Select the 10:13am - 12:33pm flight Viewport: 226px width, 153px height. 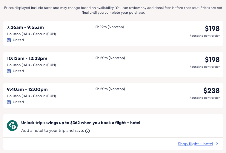point(27,58)
